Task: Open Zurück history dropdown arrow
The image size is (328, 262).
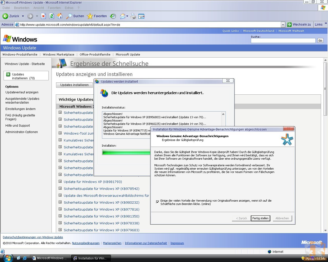Action: pos(23,16)
